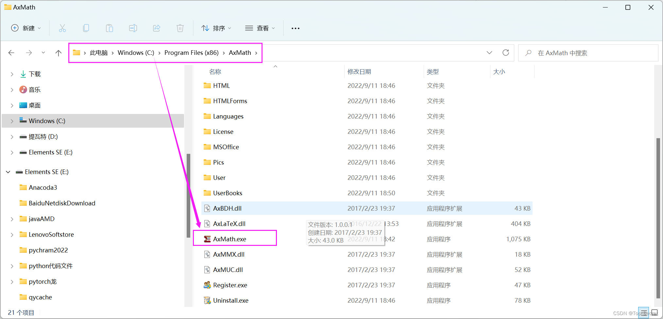Sort by 修改日期 column header
Image resolution: width=663 pixels, height=319 pixels.
(359, 72)
